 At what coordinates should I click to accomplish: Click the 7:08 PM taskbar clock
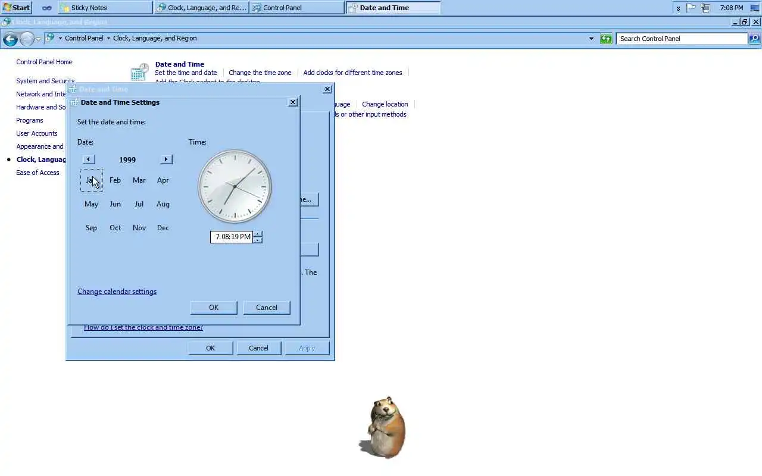[x=732, y=8]
